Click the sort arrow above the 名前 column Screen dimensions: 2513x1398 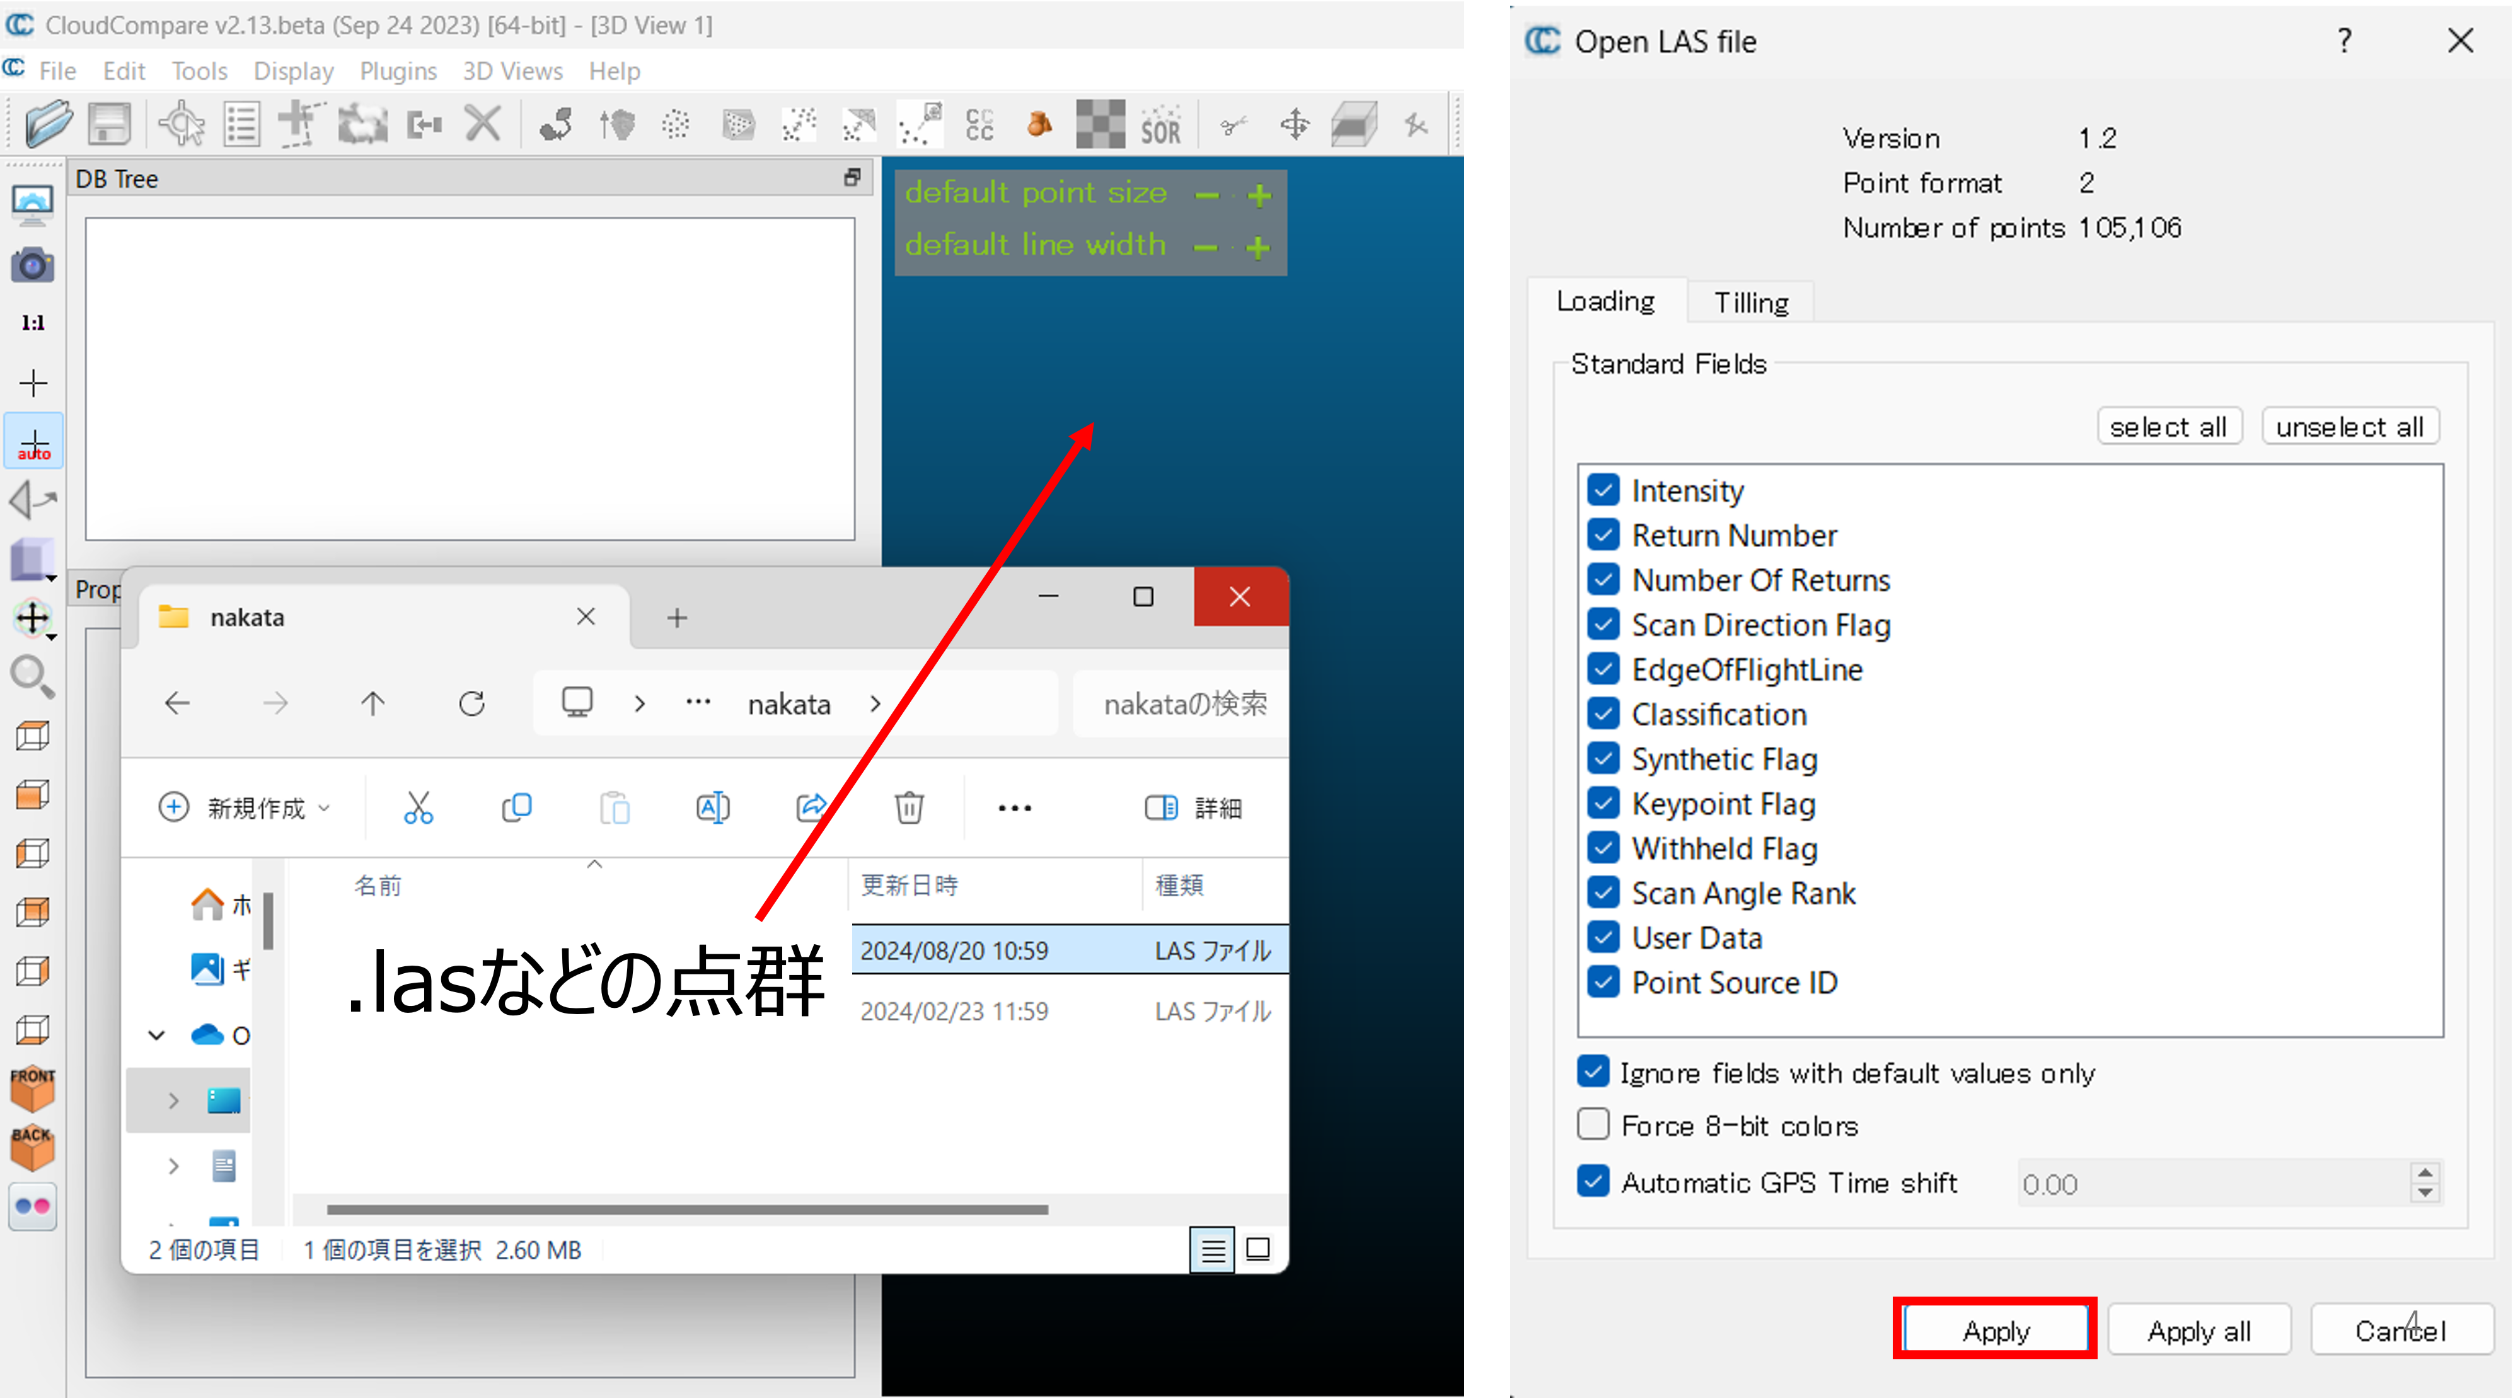click(x=594, y=864)
